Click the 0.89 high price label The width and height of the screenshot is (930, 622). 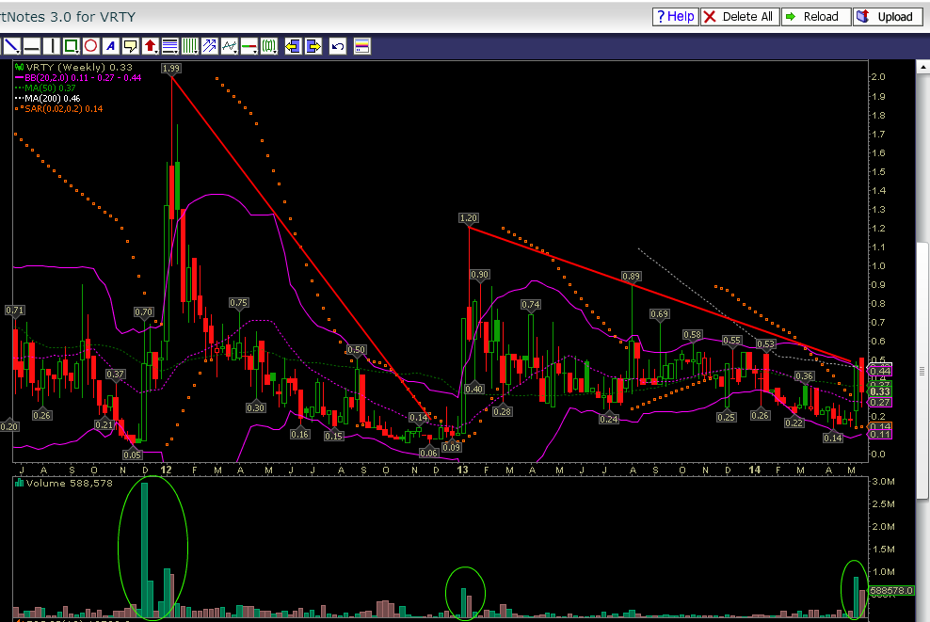tap(631, 277)
